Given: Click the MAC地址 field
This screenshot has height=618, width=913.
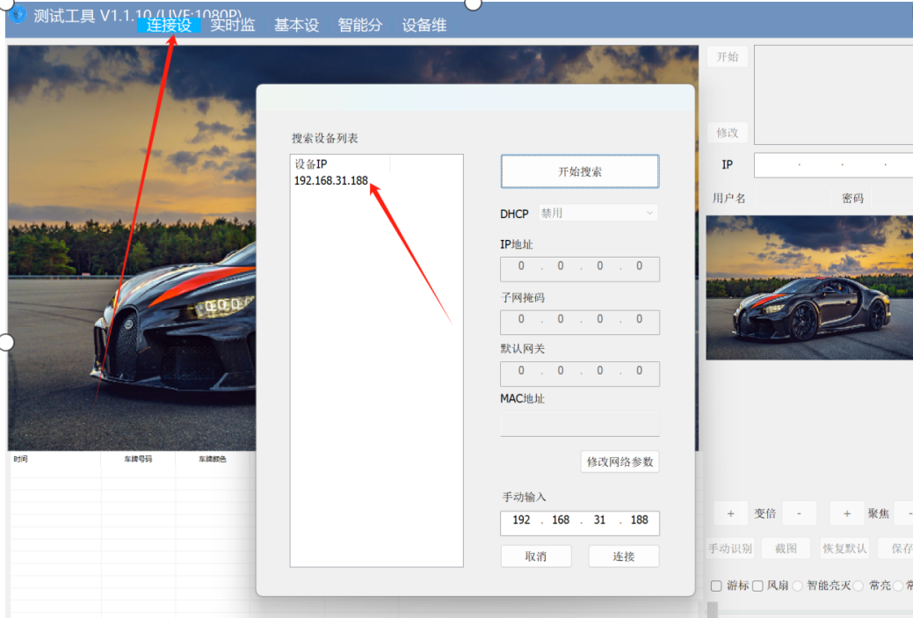Looking at the screenshot, I should pos(580,424).
